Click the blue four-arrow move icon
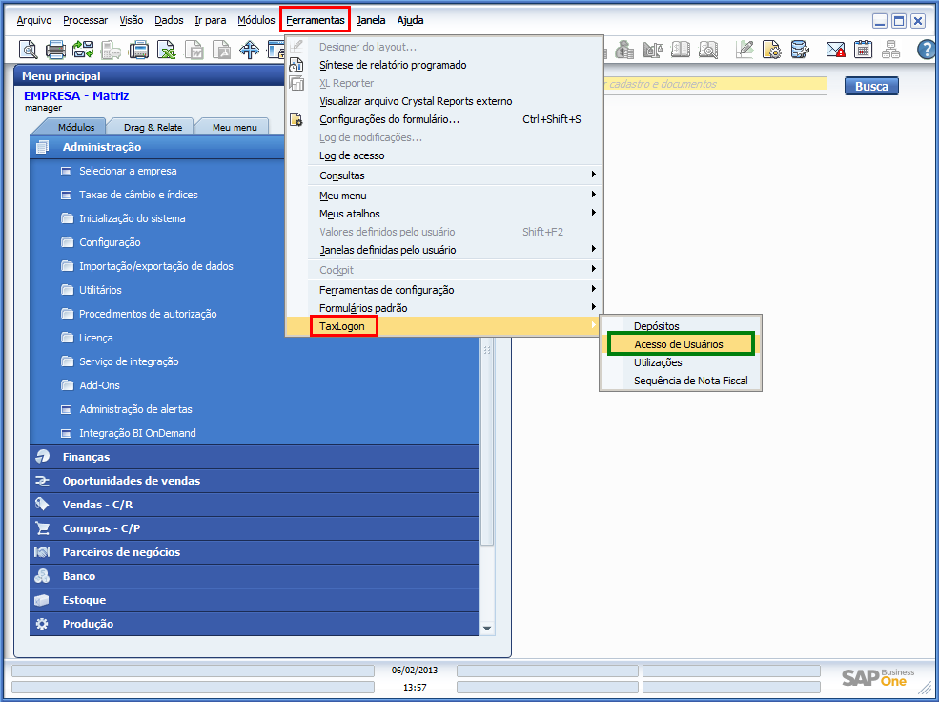The width and height of the screenshot is (939, 702). pyautogui.click(x=250, y=50)
